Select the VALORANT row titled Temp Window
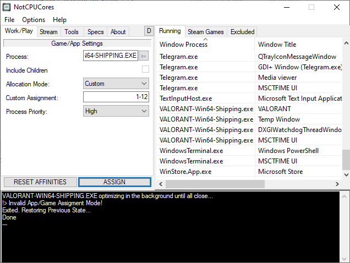Viewport: 350px width, 263px height. (x=249, y=119)
